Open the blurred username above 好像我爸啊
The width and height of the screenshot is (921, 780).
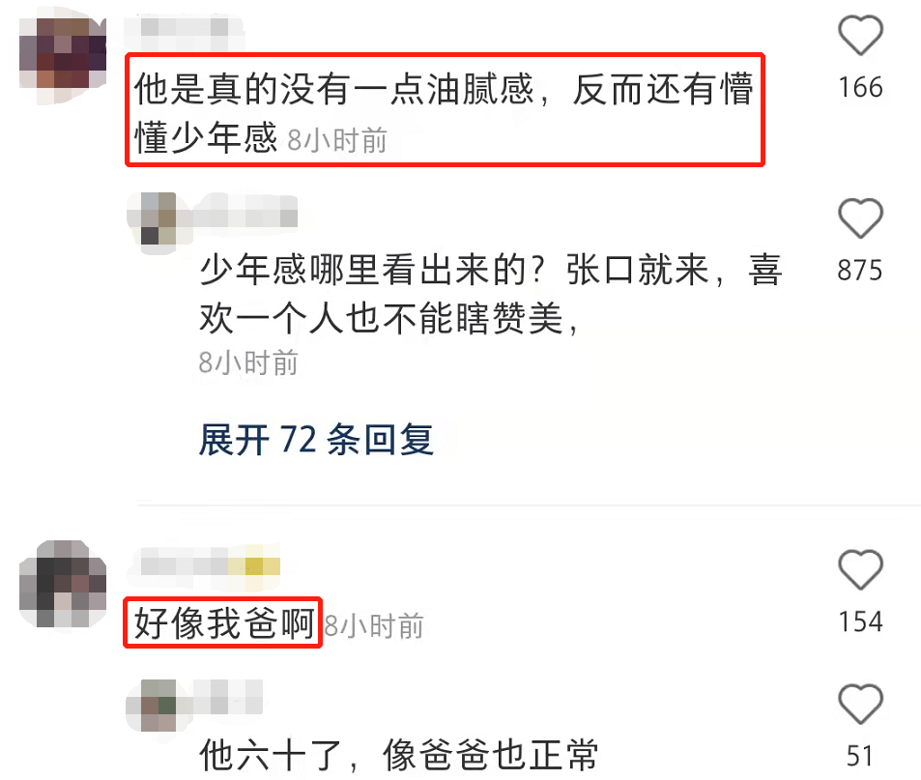tap(211, 565)
